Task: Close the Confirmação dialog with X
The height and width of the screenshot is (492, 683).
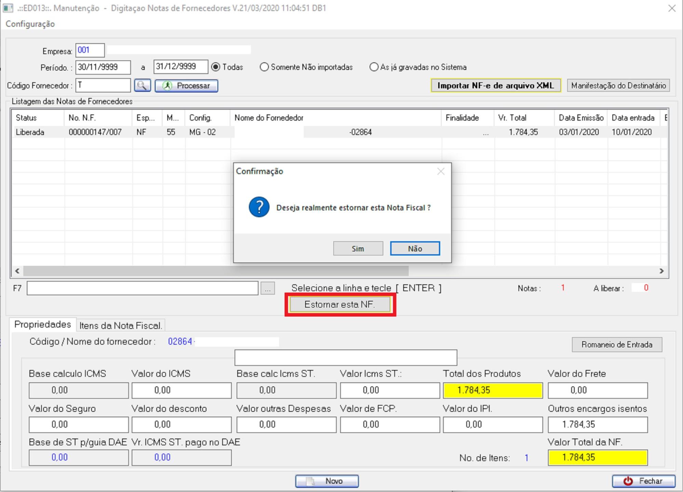Action: (x=441, y=171)
